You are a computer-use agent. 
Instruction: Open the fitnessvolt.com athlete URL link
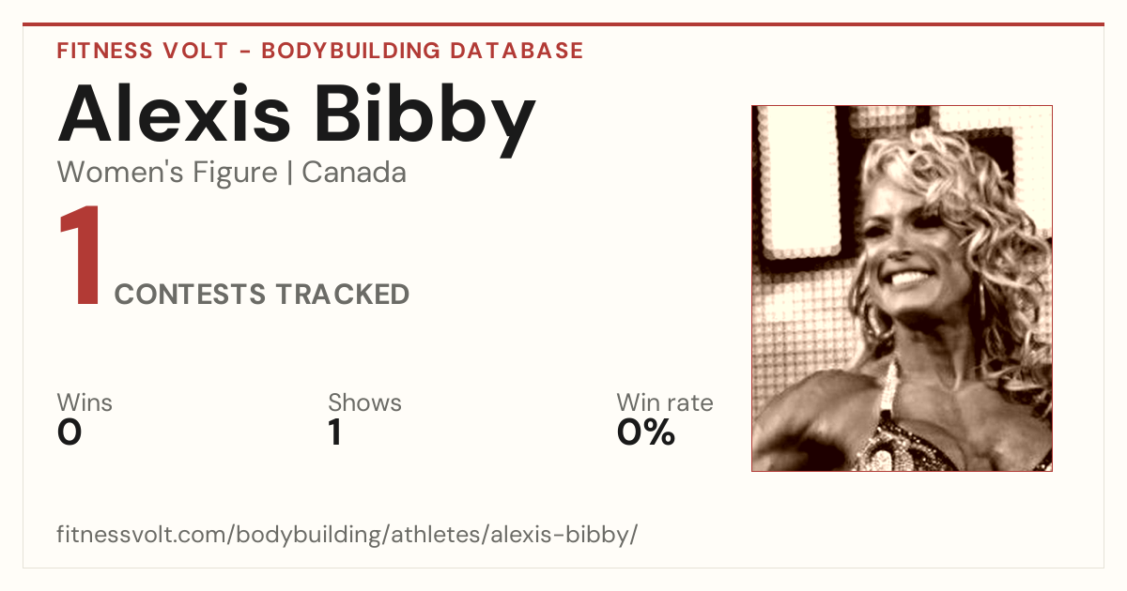click(x=347, y=536)
